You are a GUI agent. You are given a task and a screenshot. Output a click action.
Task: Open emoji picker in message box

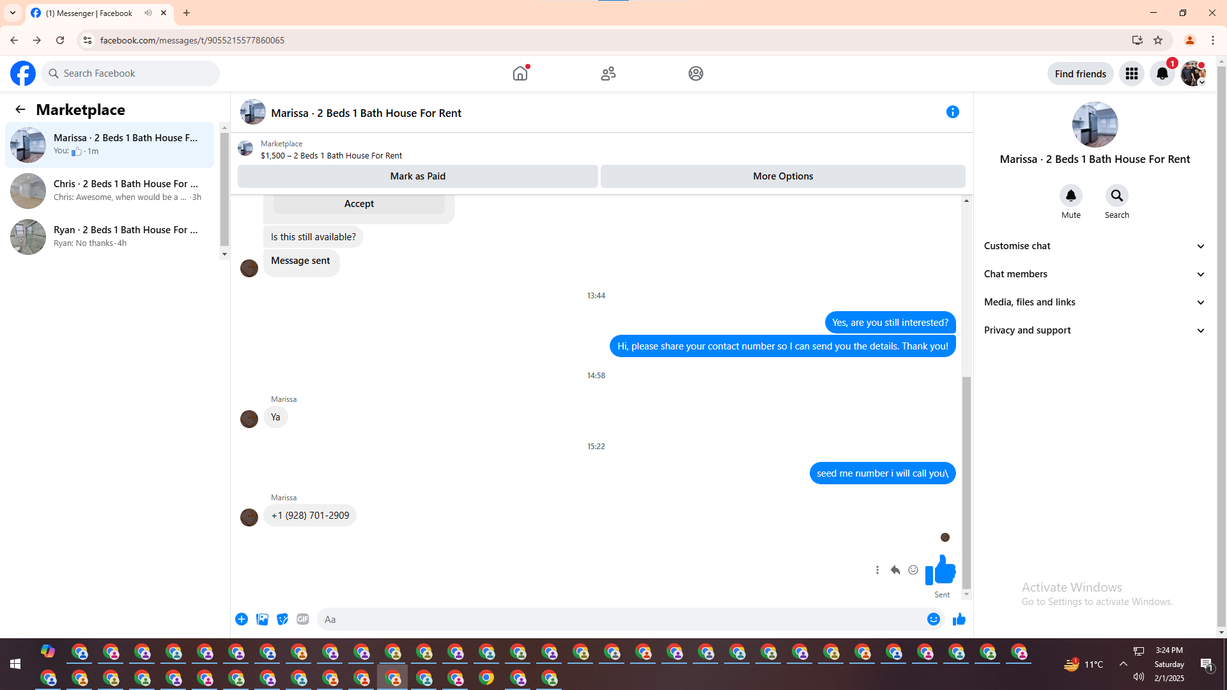[x=933, y=619]
